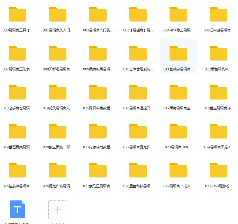Open the 012黑色风帆VB folder icon
Image resolution: width=238 pixels, height=224 pixels.
[x=218, y=53]
